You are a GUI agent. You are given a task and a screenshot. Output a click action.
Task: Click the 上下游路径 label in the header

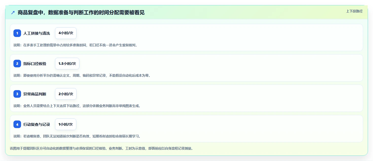tap(354, 11)
